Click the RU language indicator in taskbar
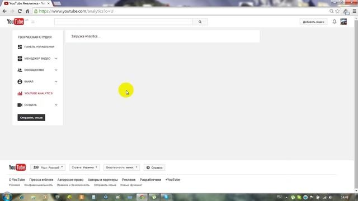This screenshot has width=358, height=201. [279, 197]
